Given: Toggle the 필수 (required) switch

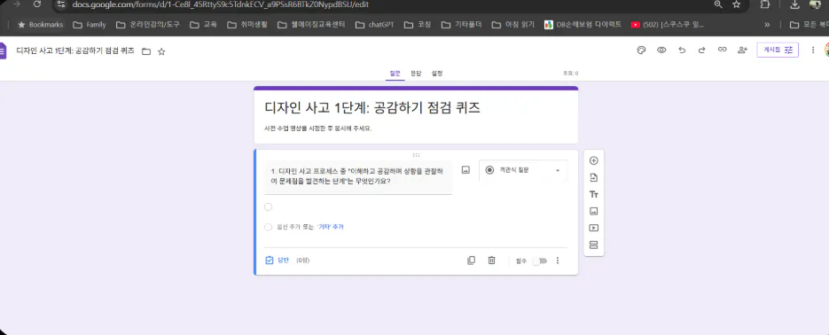Looking at the screenshot, I should pos(540,261).
